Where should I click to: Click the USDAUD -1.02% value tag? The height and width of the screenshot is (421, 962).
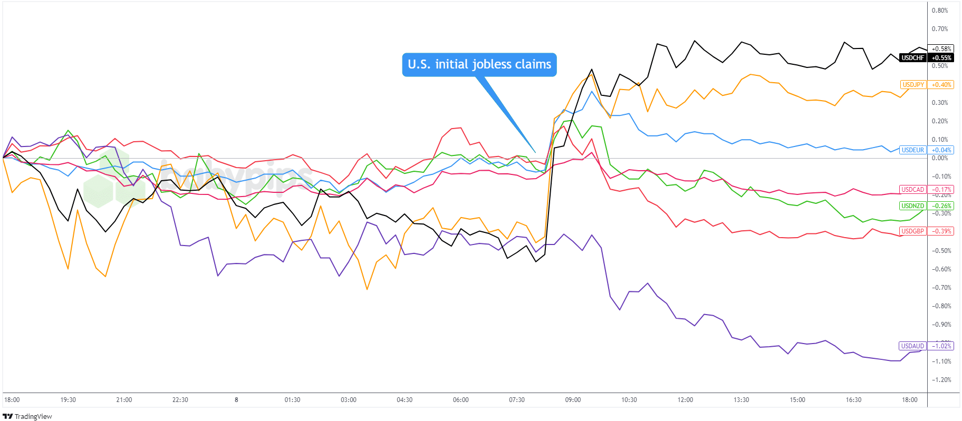pos(941,346)
